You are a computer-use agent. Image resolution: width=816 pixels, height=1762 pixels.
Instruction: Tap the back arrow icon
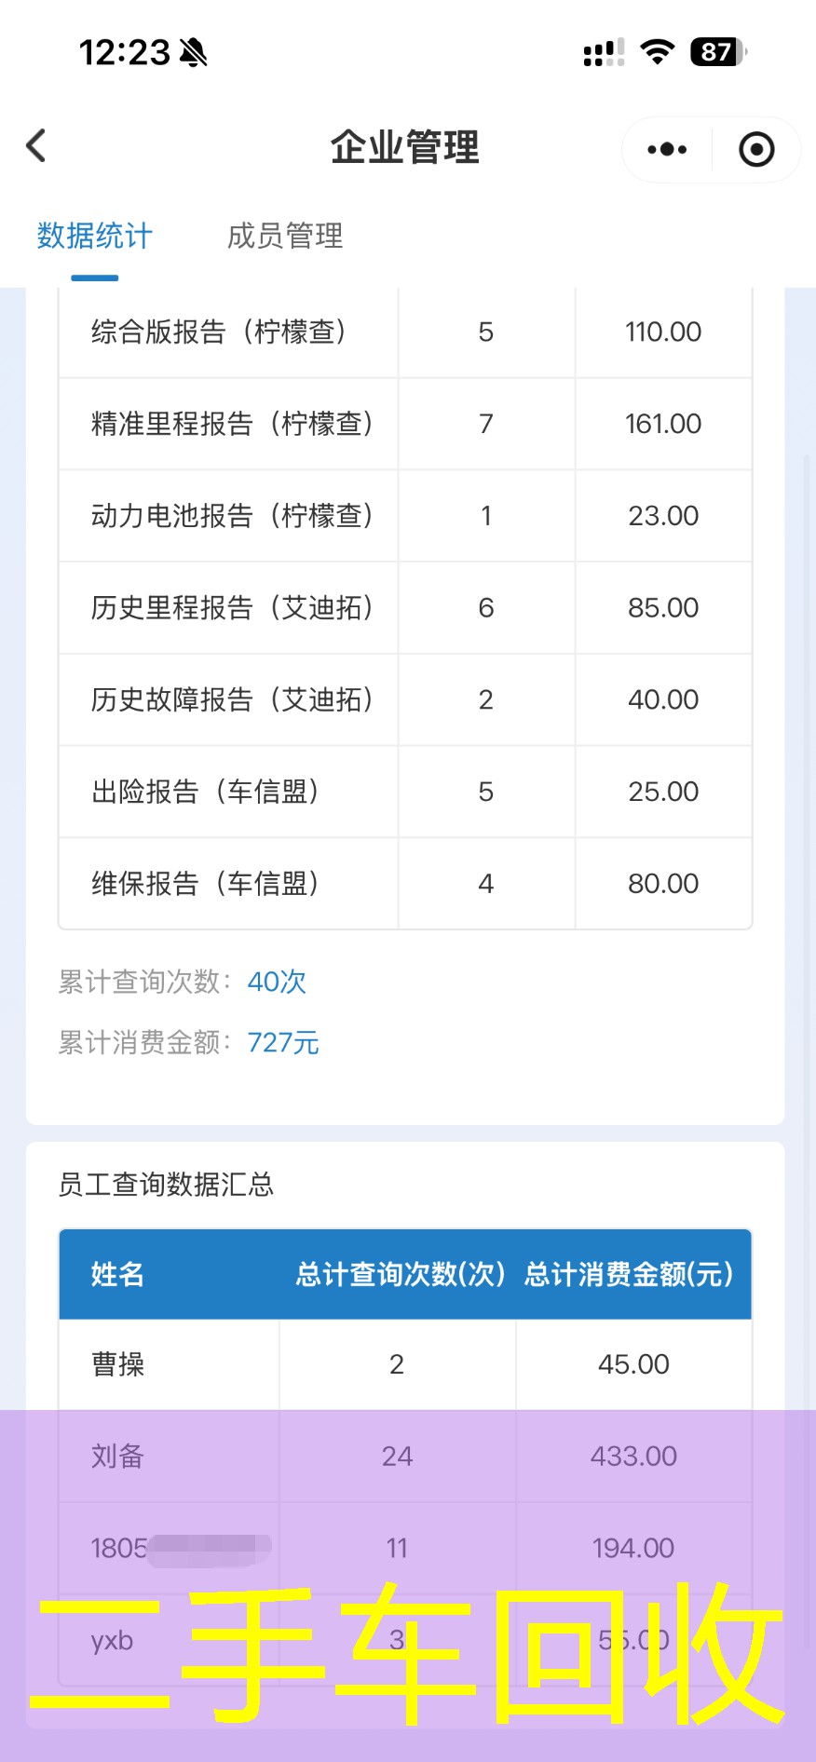pyautogui.click(x=36, y=146)
